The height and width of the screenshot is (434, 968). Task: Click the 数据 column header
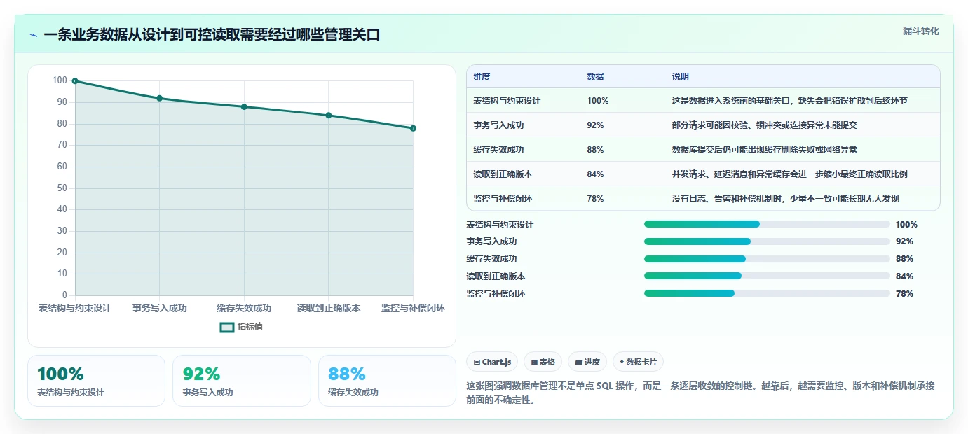[x=595, y=77]
